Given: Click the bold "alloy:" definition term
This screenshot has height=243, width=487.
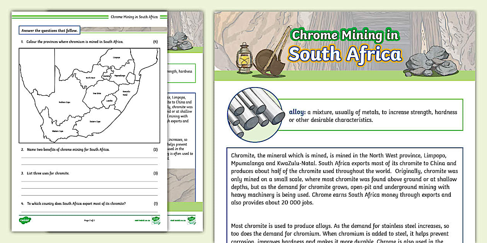Looking at the screenshot, I should (x=297, y=112).
